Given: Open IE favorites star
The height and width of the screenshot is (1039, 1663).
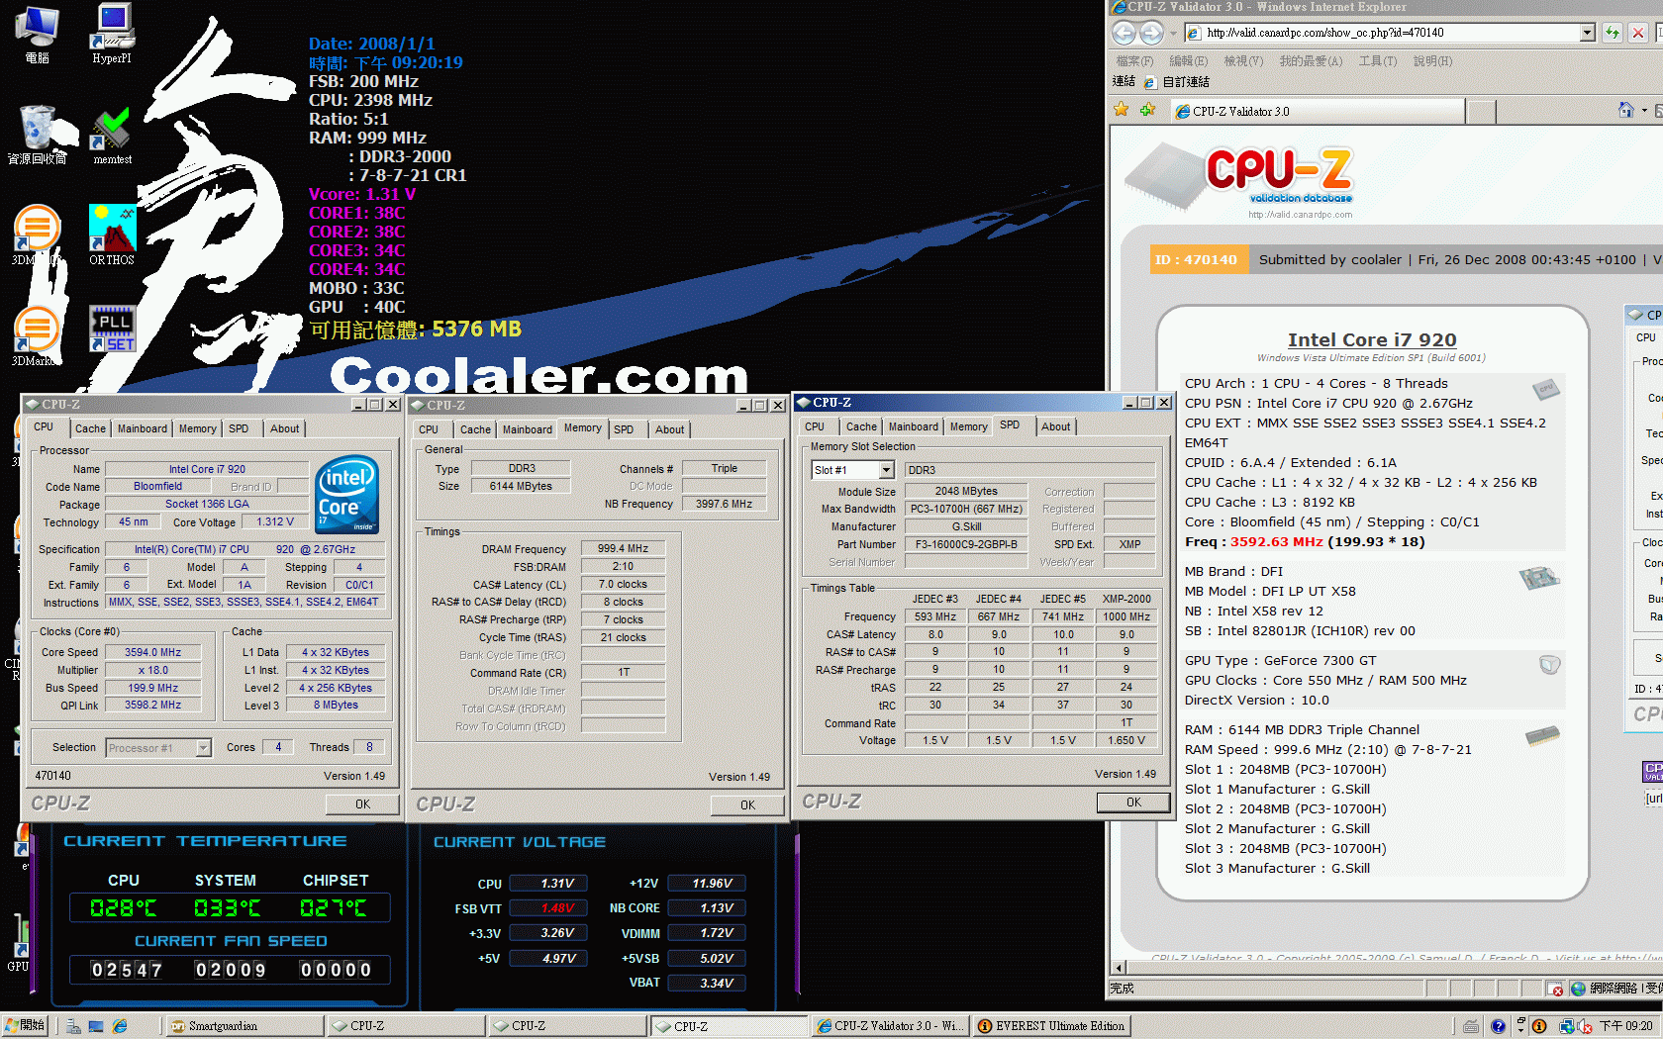Looking at the screenshot, I should tap(1122, 110).
